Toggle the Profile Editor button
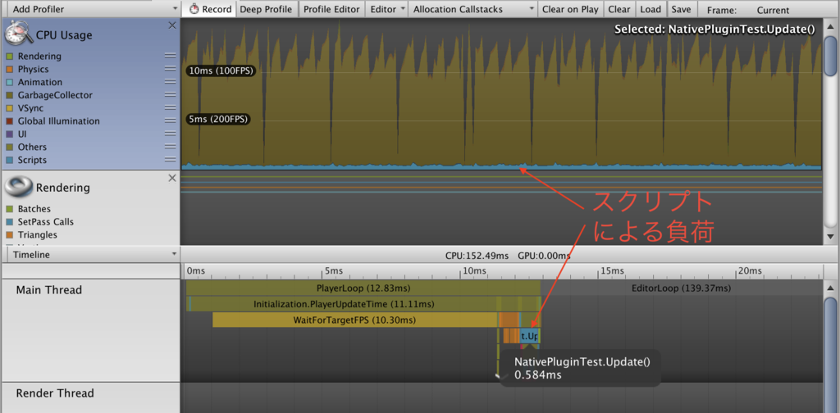 331,9
